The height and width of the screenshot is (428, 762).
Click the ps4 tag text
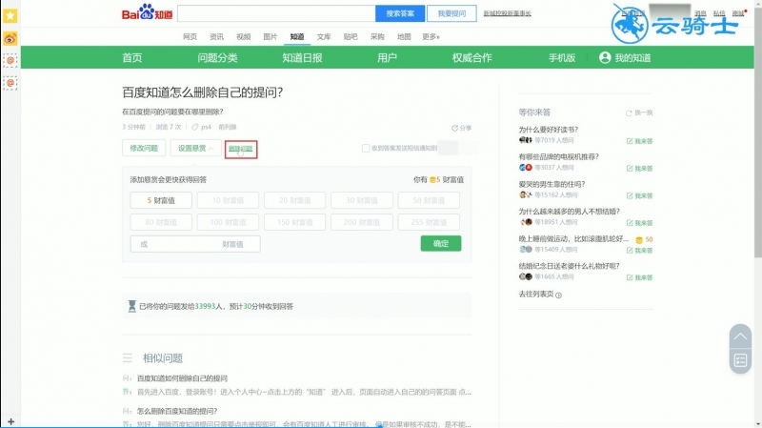click(206, 127)
